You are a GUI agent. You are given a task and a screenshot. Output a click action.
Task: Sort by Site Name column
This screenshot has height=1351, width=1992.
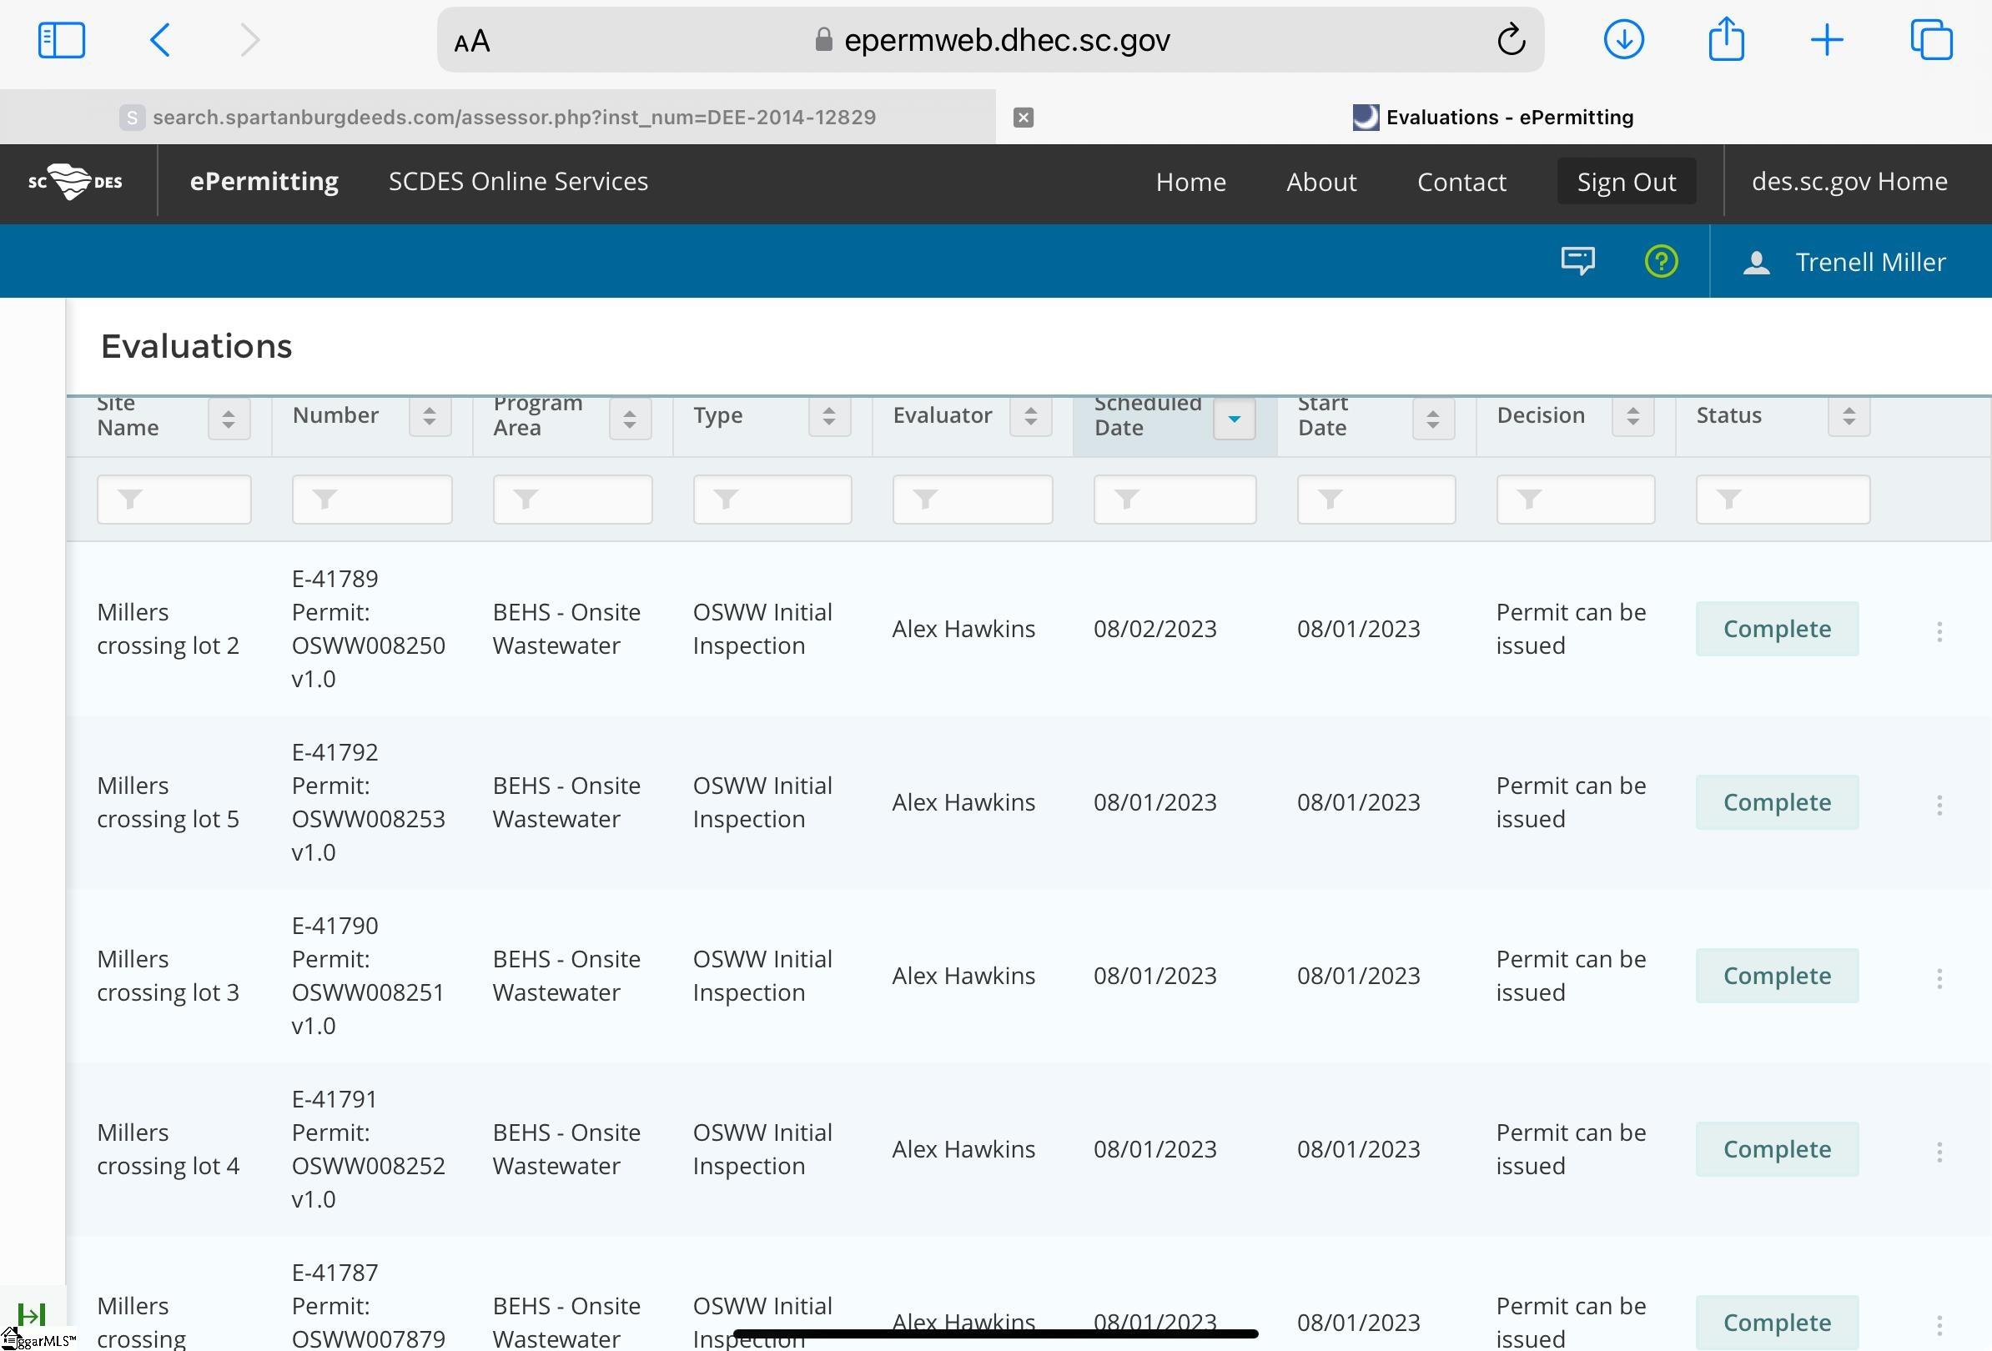click(229, 419)
